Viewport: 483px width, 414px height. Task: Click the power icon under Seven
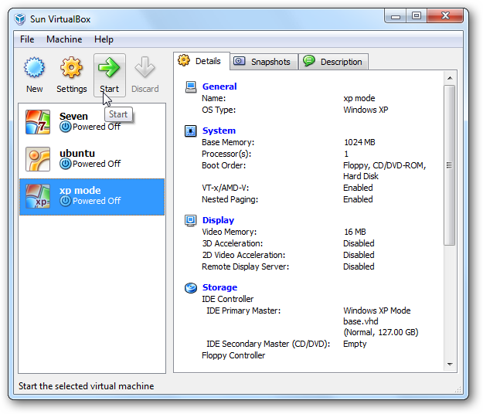point(66,127)
